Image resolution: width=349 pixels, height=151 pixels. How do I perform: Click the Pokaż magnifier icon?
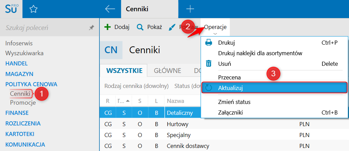pos(140,27)
